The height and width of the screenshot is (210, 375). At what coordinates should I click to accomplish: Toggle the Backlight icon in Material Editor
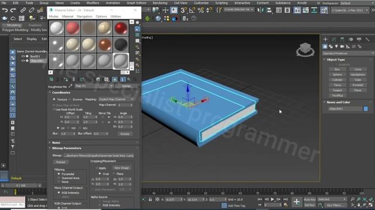(137, 29)
